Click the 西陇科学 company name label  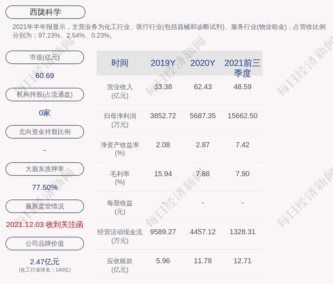tap(45, 12)
